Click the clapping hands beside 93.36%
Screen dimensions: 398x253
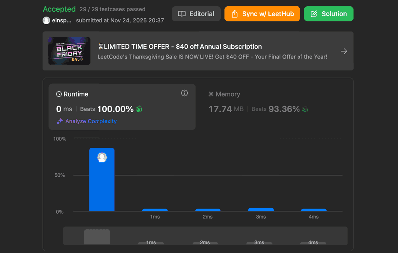pos(305,109)
